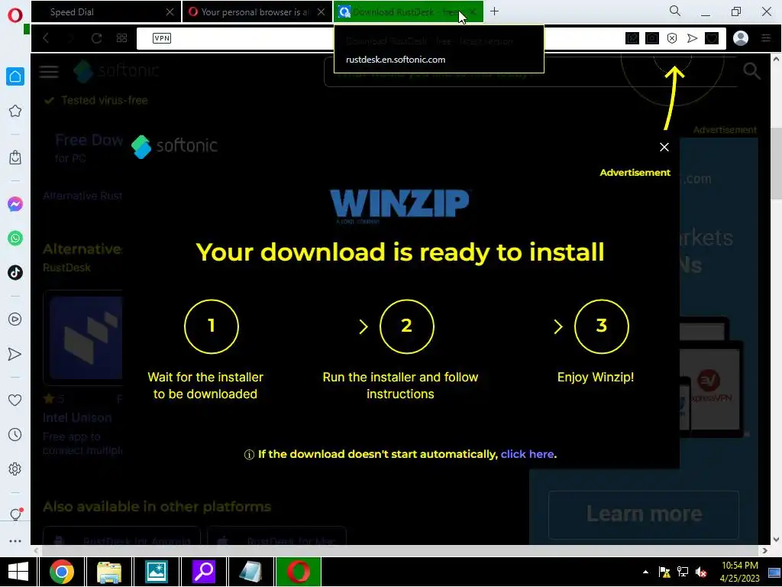
Task: Search tabs with the magnifier icon
Action: 674,11
